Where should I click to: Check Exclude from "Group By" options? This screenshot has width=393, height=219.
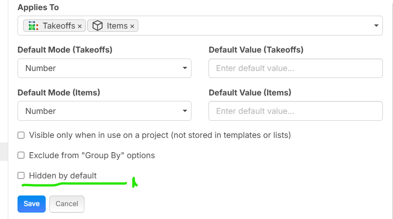21,155
